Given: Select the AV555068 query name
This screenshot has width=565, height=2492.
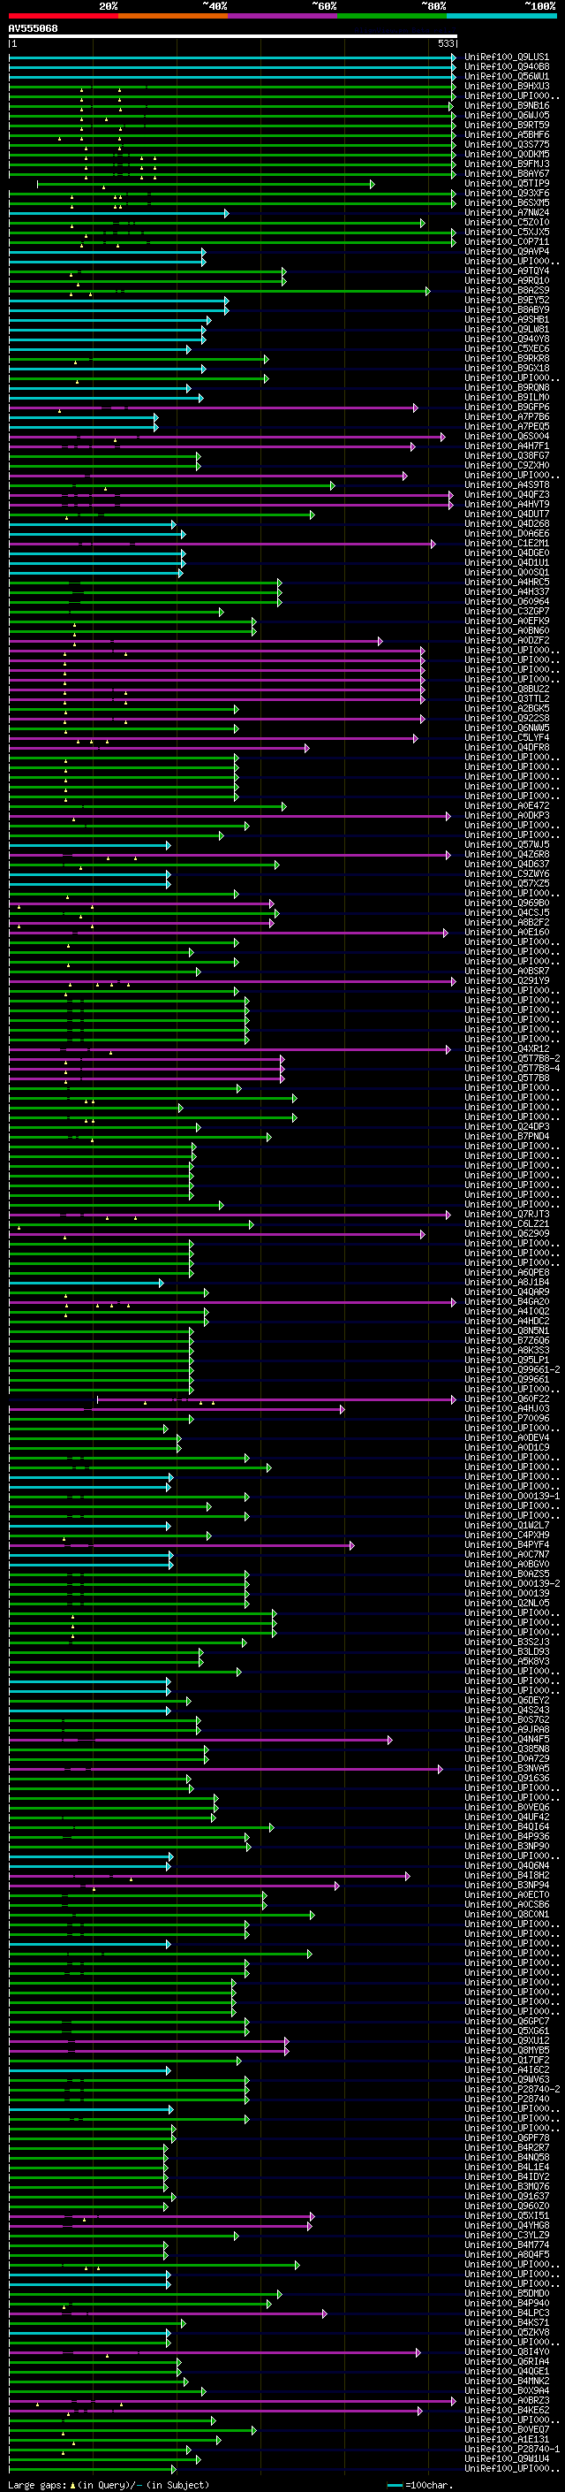Looking at the screenshot, I should tap(33, 29).
